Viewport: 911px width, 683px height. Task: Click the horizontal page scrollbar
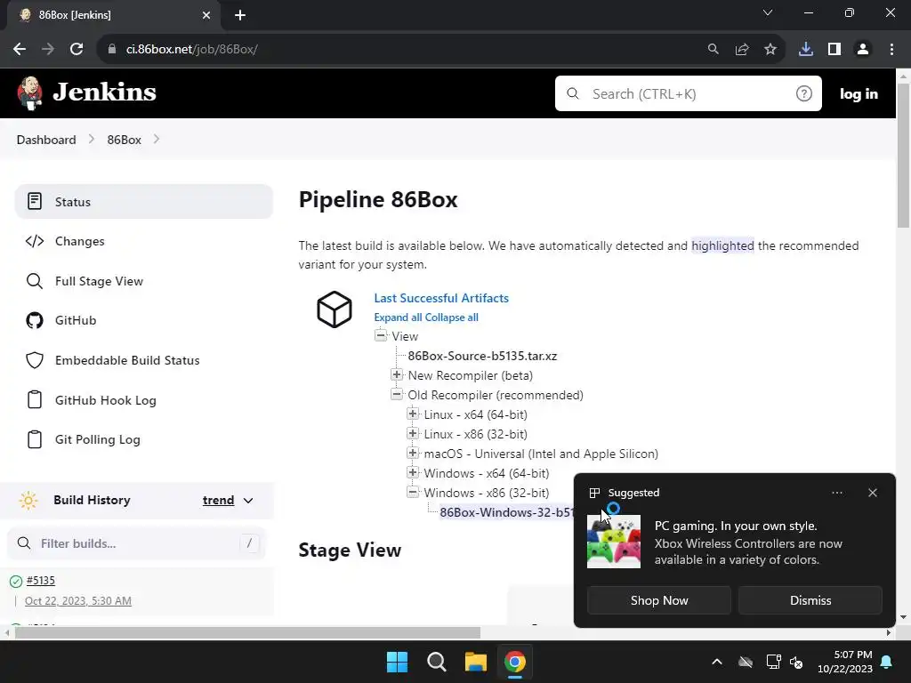coord(247,632)
